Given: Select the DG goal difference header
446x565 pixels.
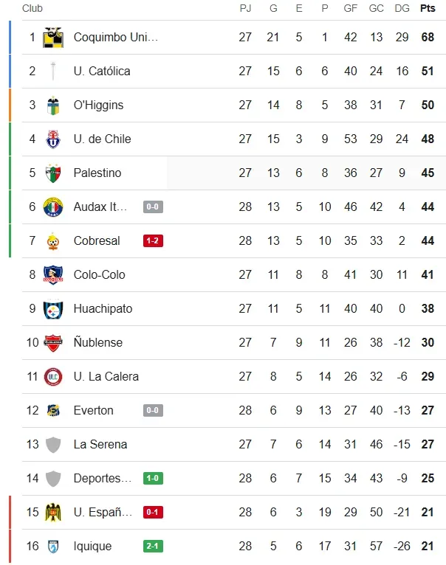Looking at the screenshot, I should coord(402,8).
